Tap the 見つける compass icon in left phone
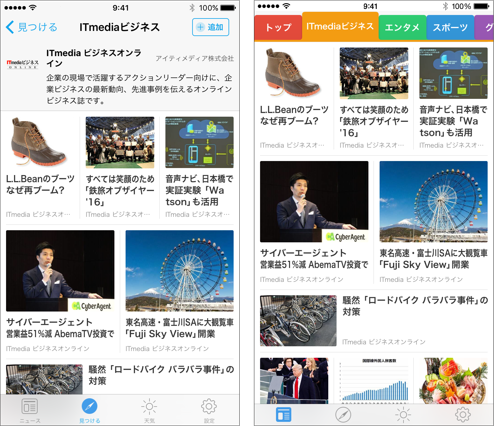 [x=90, y=406]
